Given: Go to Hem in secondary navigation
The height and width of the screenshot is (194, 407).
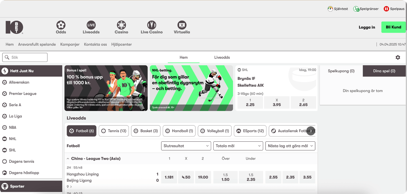Looking at the screenshot, I should click(10, 44).
